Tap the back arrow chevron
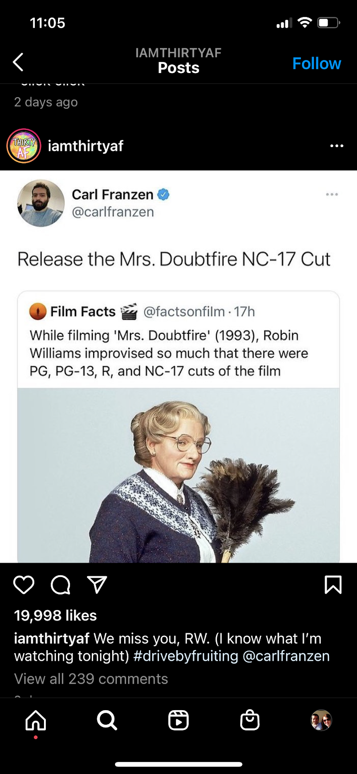The image size is (357, 774). (x=18, y=62)
